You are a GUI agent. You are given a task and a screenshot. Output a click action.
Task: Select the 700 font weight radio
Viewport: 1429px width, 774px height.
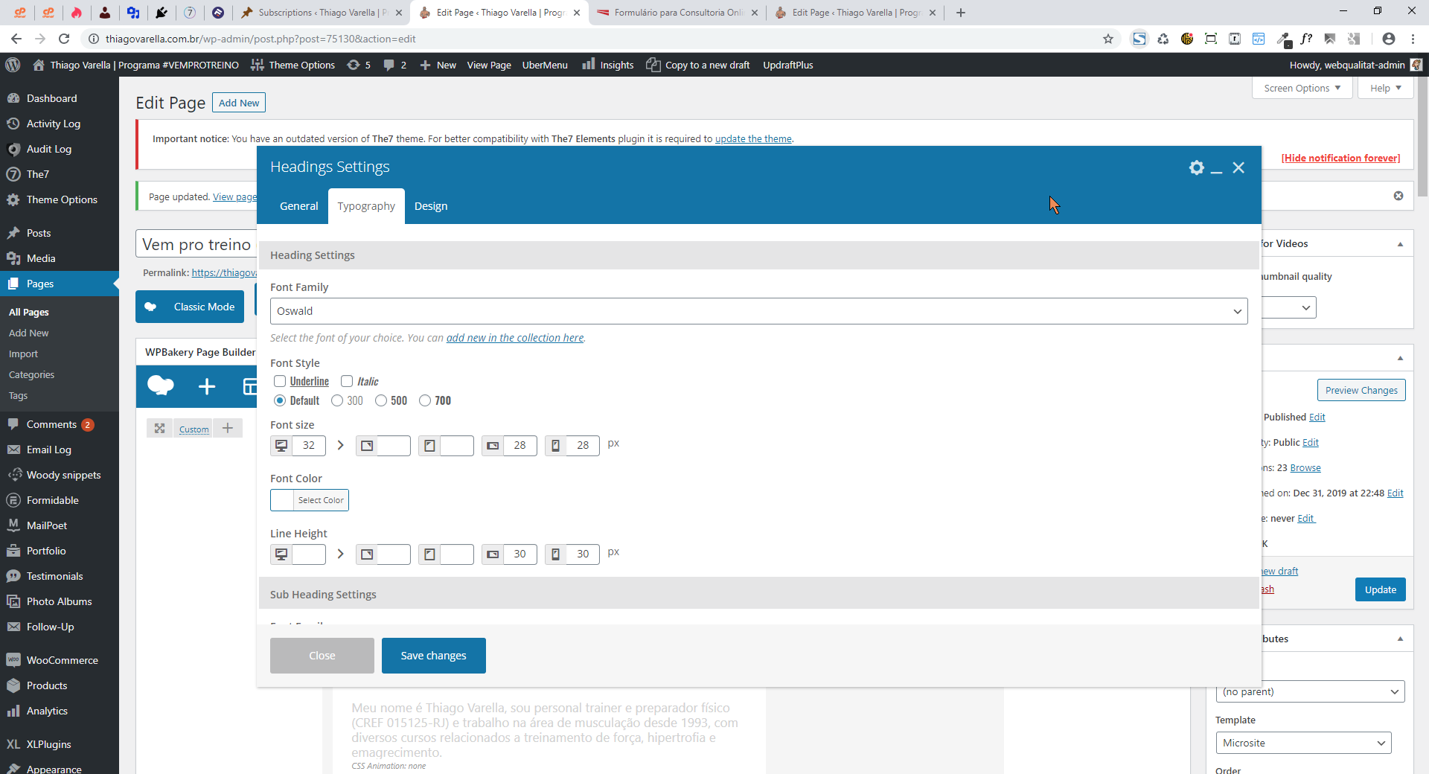click(425, 400)
